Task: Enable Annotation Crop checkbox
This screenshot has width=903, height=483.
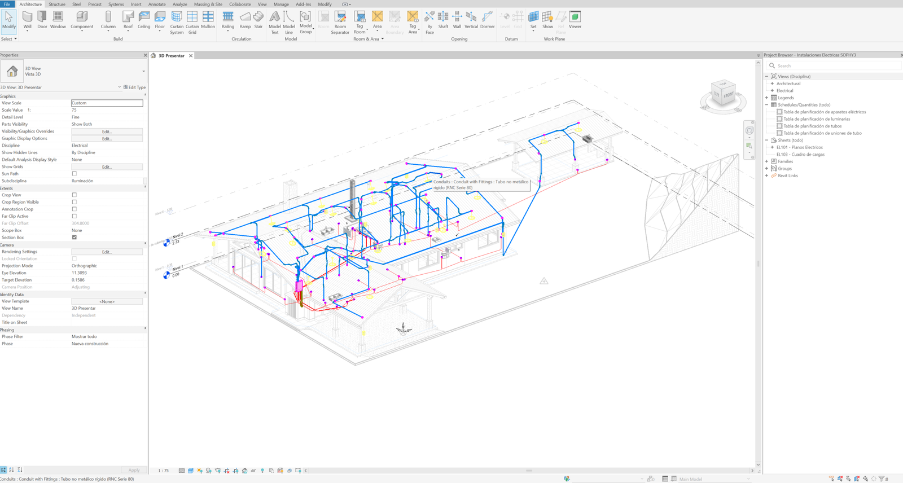Action: tap(74, 209)
